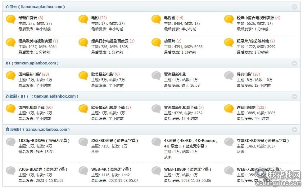
Task: Open the 连续剧（BT） category header link
Action: pyautogui.click(x=42, y=96)
